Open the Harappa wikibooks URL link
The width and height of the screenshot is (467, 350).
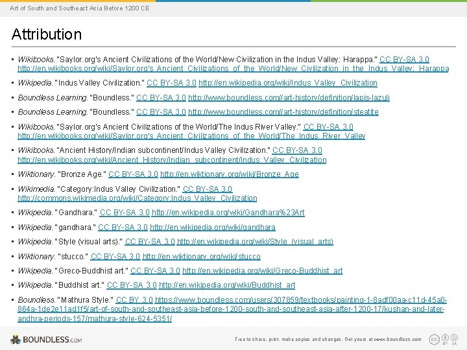[233, 69]
